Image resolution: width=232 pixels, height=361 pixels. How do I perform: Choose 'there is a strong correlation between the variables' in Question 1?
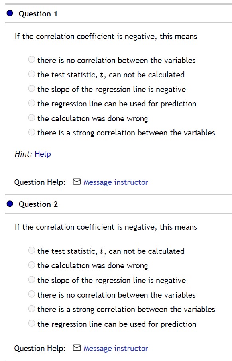pos(31,132)
